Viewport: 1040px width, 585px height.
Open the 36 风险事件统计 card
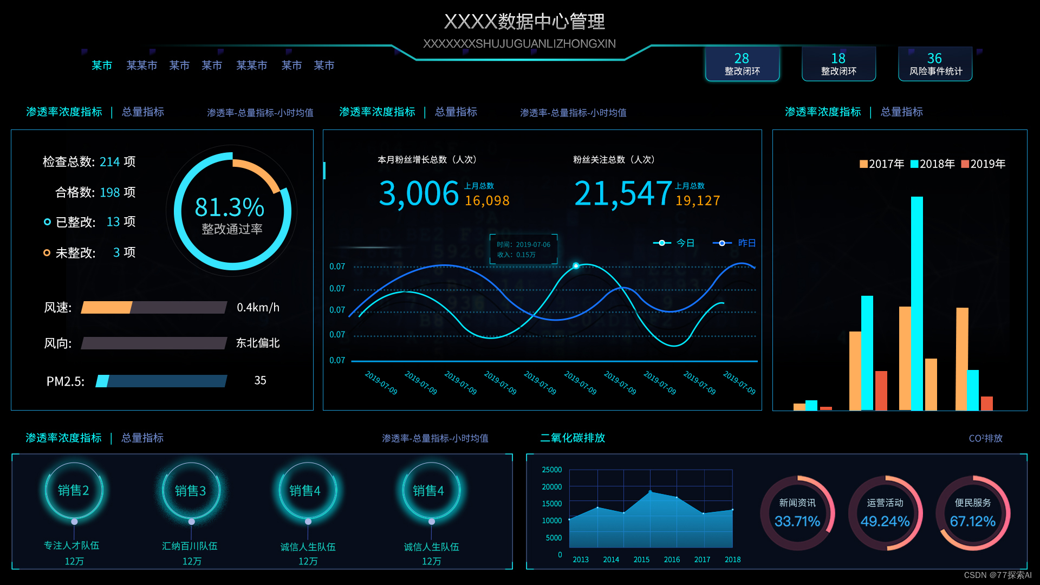[935, 64]
